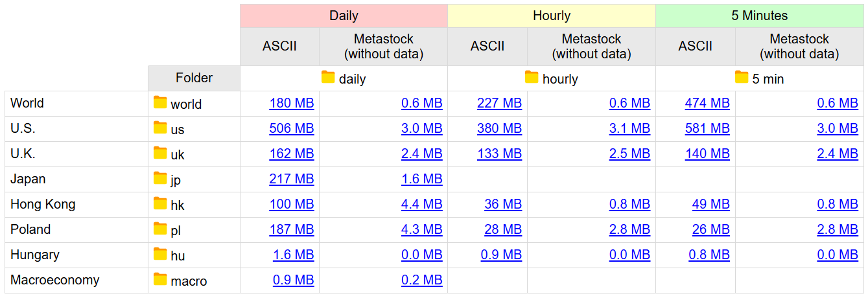This screenshot has width=868, height=298.
Task: Click U.S. 5-minute ASCII 581 MB link
Action: (x=707, y=128)
